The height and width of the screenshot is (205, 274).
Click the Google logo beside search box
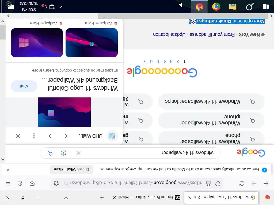(x=251, y=153)
